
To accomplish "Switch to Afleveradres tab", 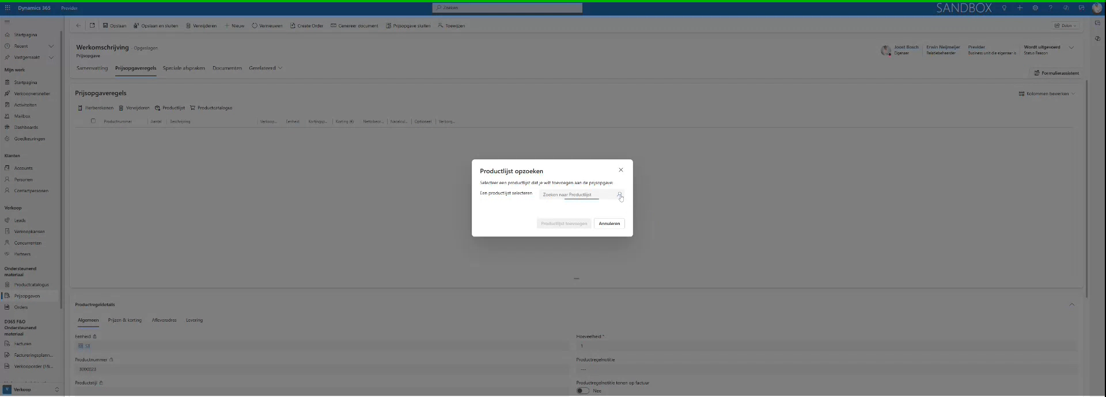I will [164, 320].
